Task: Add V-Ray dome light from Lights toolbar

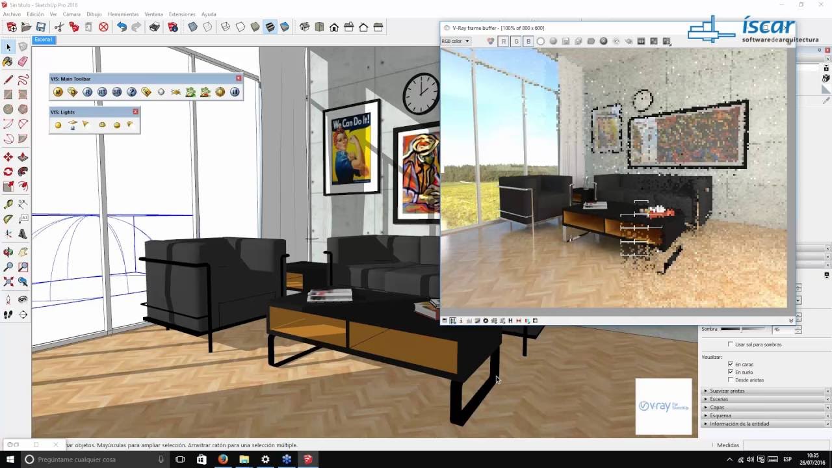Action: [102, 125]
